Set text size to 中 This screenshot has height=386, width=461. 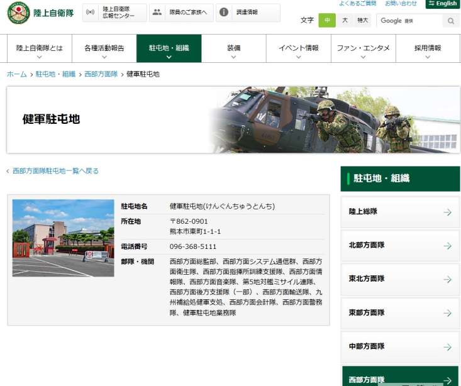pos(326,21)
